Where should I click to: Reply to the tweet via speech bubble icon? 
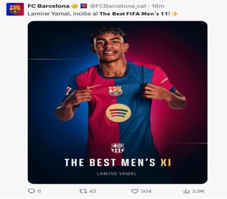coord(31,191)
